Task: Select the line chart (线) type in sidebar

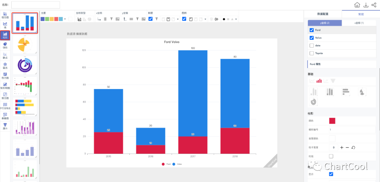Action: point(5,25)
